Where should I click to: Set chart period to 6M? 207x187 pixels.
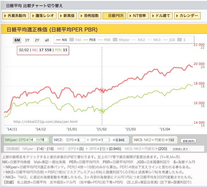[x=17, y=40]
